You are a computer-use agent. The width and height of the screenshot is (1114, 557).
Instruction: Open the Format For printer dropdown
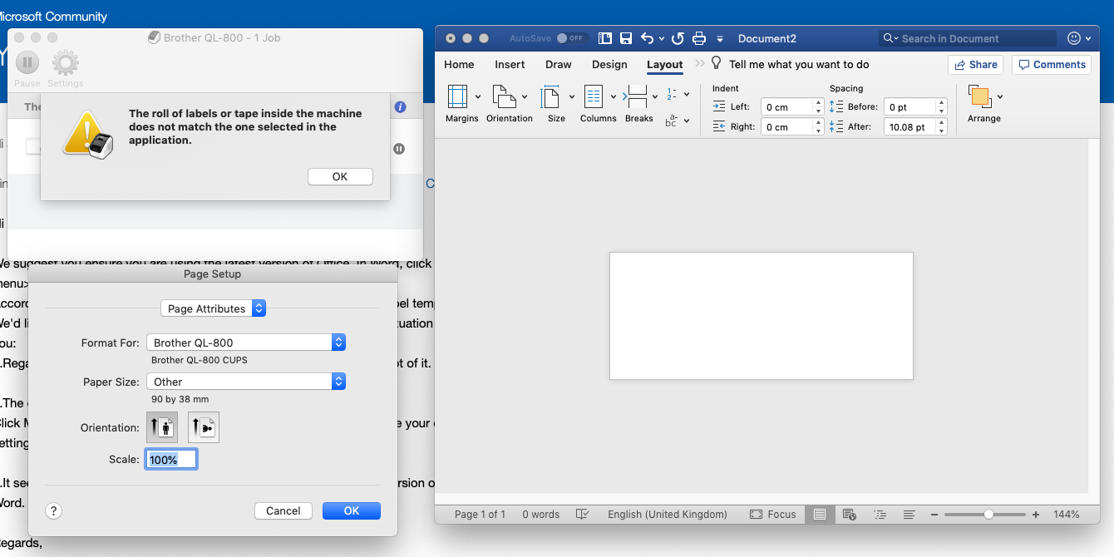(246, 343)
